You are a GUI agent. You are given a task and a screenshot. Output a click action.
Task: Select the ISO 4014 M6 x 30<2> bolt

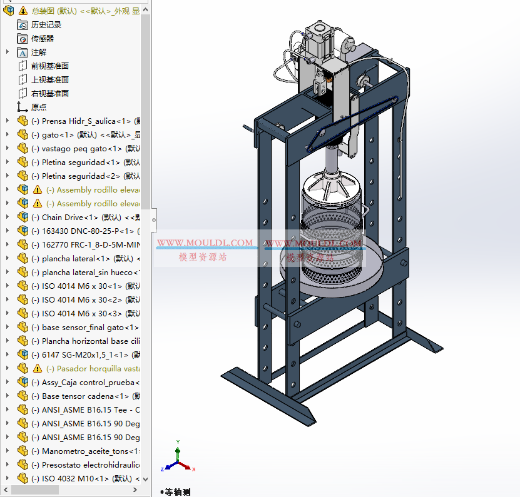(75, 299)
